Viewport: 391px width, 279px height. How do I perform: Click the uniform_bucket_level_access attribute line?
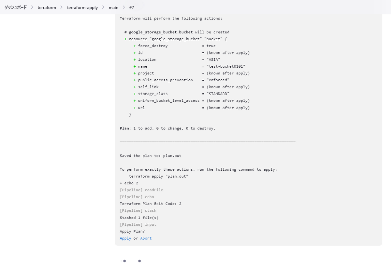click(x=192, y=101)
